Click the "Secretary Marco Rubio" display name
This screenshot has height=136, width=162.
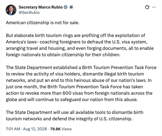[41, 7]
